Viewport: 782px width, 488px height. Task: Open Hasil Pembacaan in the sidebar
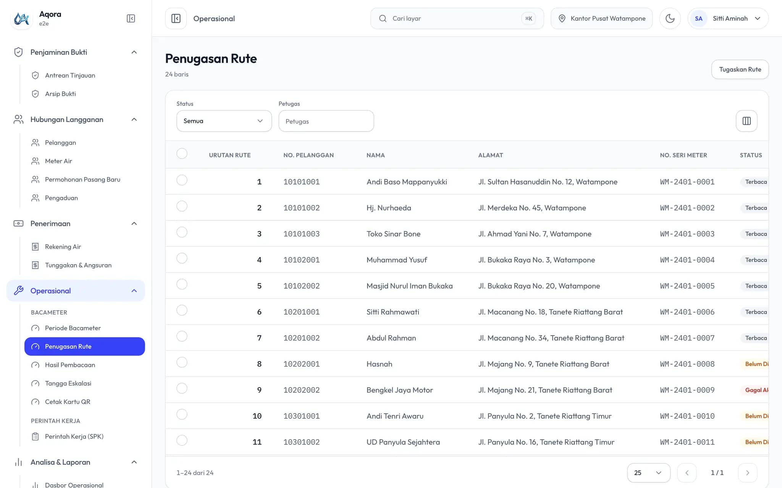click(x=85, y=365)
